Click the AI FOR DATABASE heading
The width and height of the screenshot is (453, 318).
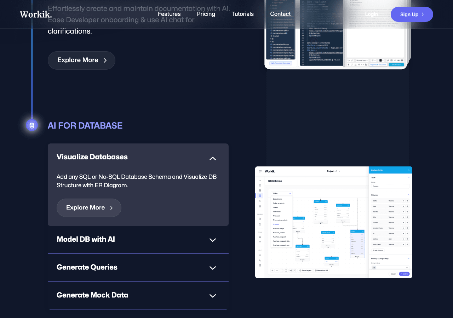85,125
